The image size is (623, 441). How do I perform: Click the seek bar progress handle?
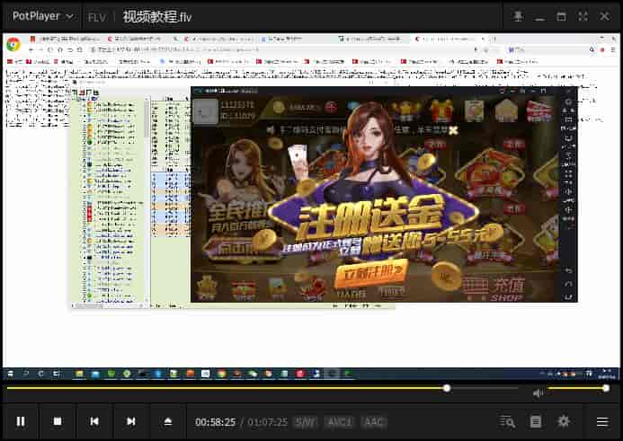pos(447,388)
